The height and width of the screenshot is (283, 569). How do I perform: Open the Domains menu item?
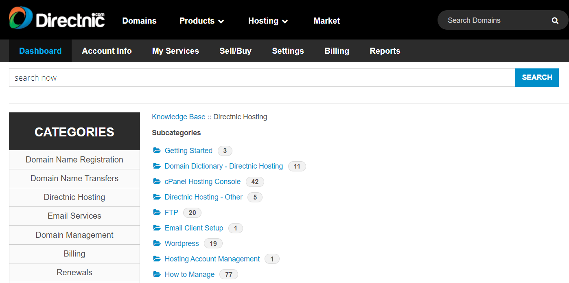(x=139, y=21)
